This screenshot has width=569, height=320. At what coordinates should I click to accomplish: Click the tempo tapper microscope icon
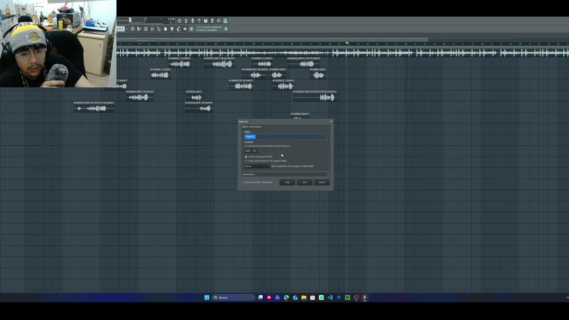pyautogui.click(x=178, y=29)
